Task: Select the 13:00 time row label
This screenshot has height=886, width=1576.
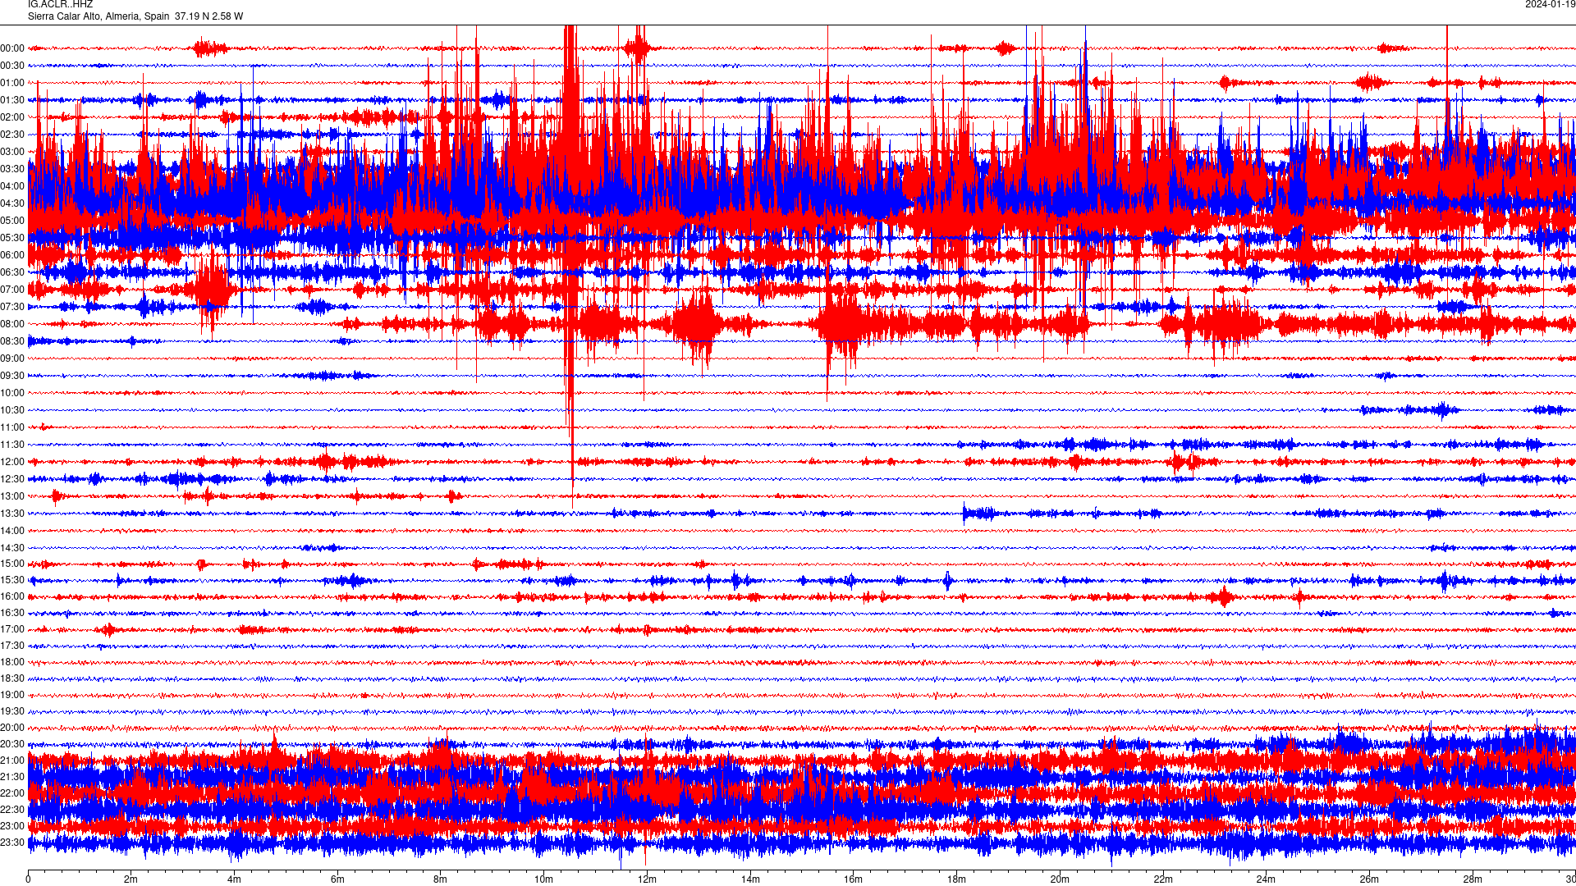Action: (x=12, y=496)
